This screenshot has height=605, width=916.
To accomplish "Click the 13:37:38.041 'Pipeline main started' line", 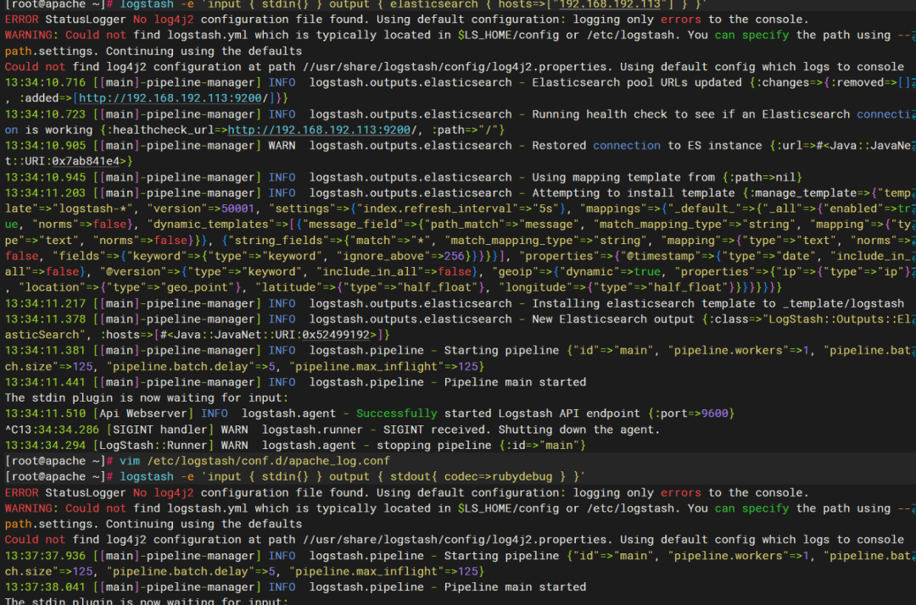I will 295,587.
